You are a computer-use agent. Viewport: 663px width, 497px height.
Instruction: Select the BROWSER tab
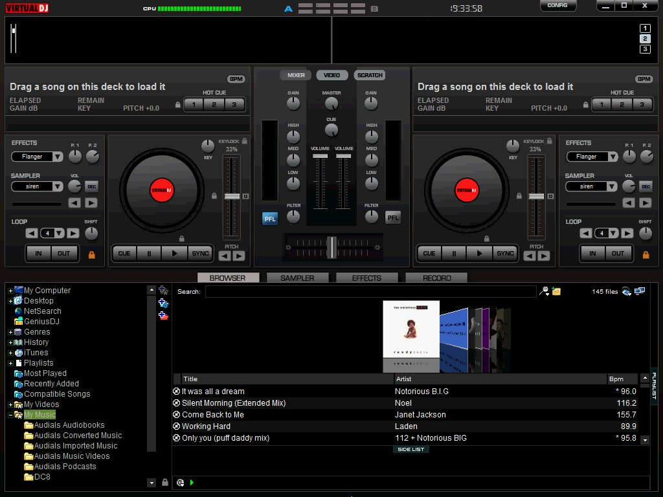coord(228,278)
